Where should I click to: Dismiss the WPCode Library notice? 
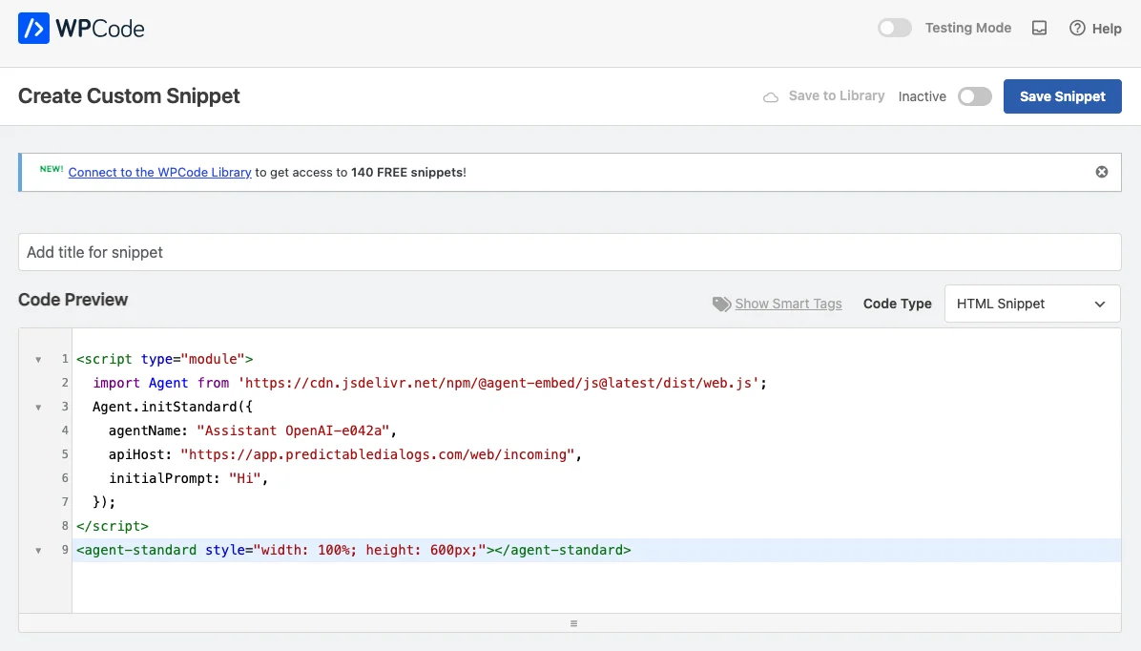pyautogui.click(x=1102, y=172)
